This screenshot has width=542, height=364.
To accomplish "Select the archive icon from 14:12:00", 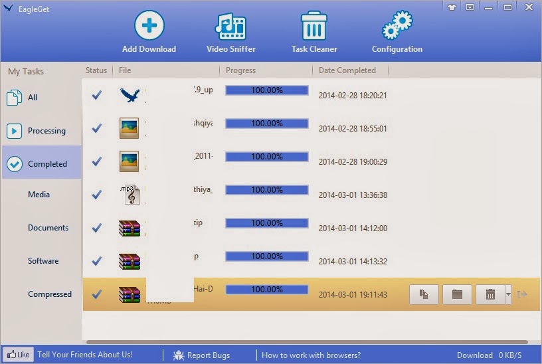I will click(x=130, y=228).
